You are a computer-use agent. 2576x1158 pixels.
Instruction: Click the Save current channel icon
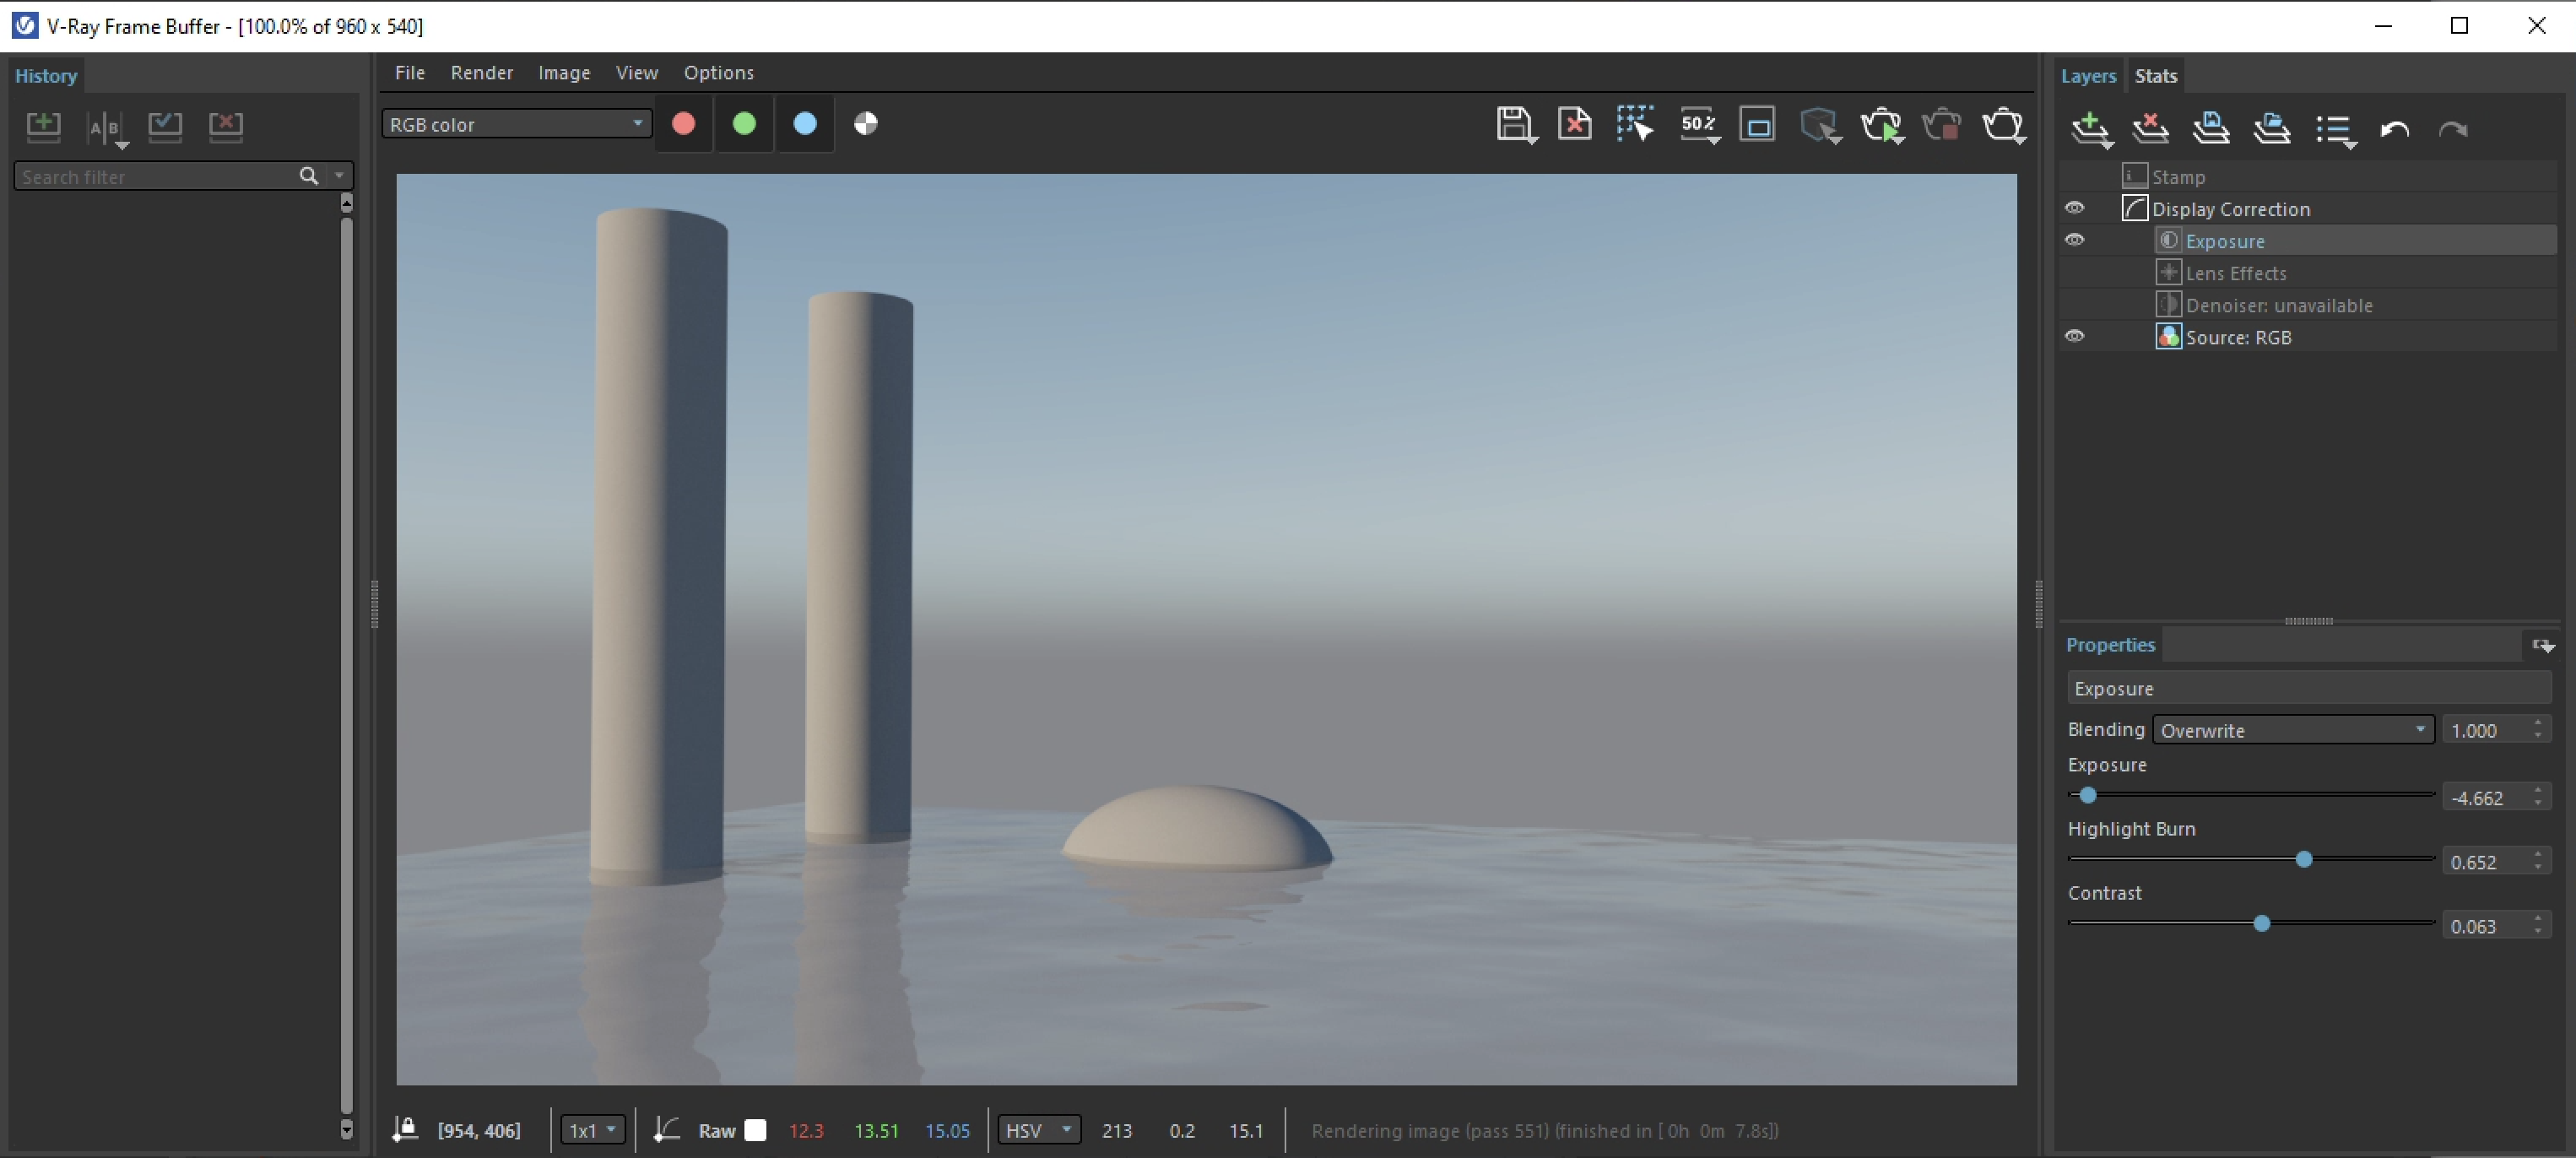click(x=1514, y=125)
